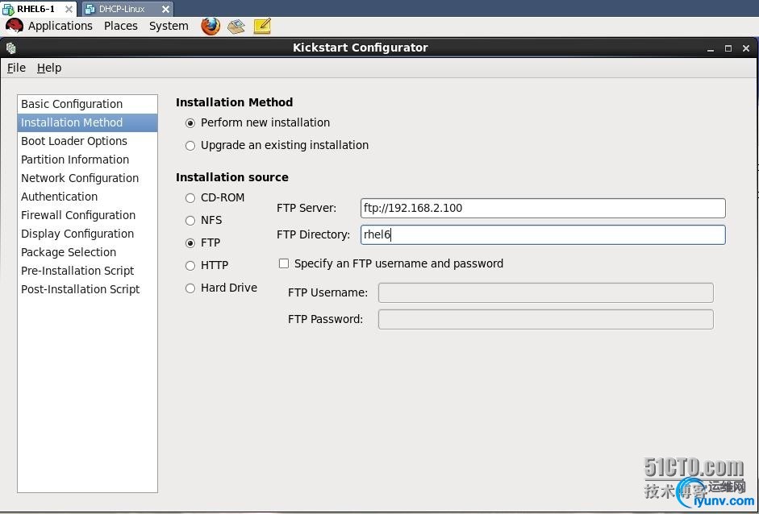This screenshot has width=759, height=514.
Task: Minimize the Kickstart Configurator window
Action: tap(710, 48)
